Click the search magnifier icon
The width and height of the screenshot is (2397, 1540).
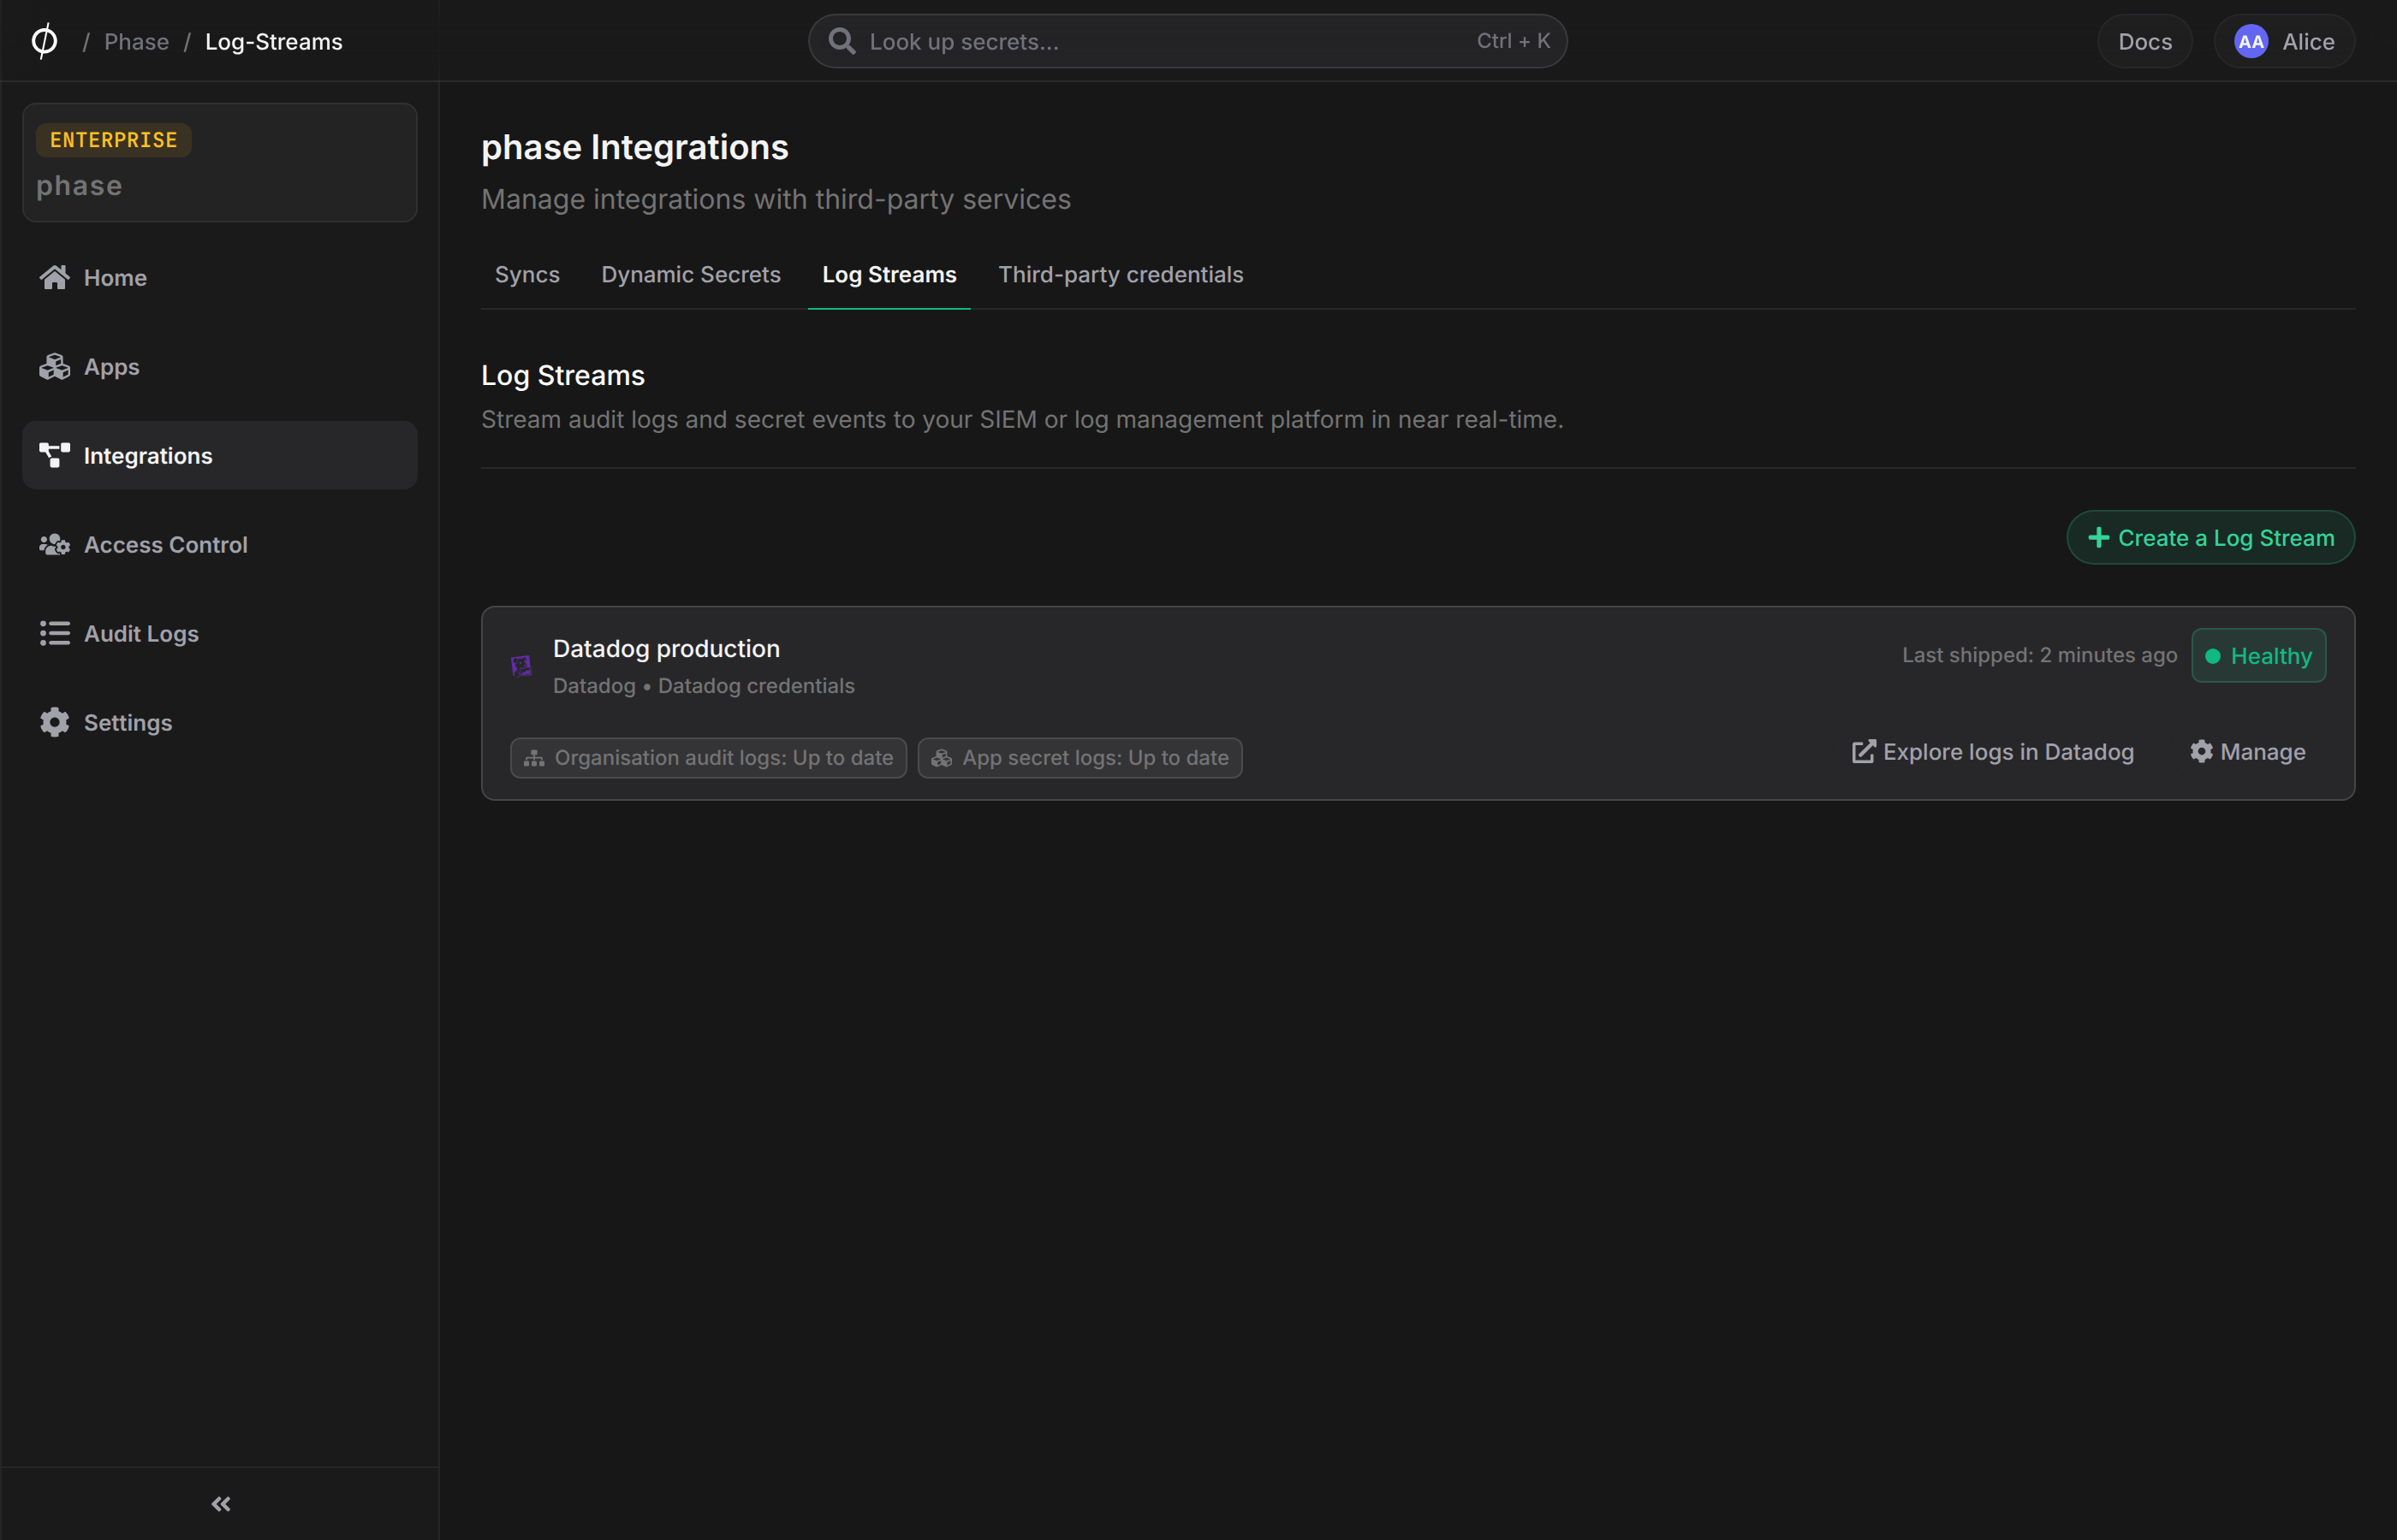coord(842,41)
